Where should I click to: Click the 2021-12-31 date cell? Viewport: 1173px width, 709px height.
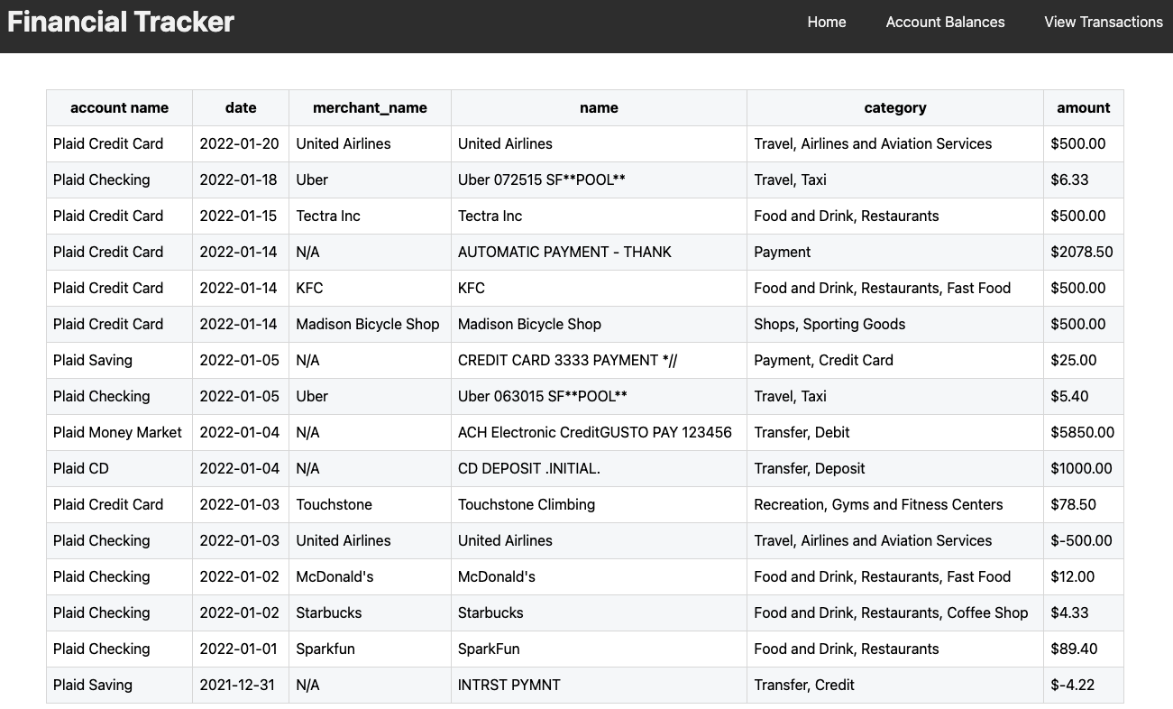(241, 685)
